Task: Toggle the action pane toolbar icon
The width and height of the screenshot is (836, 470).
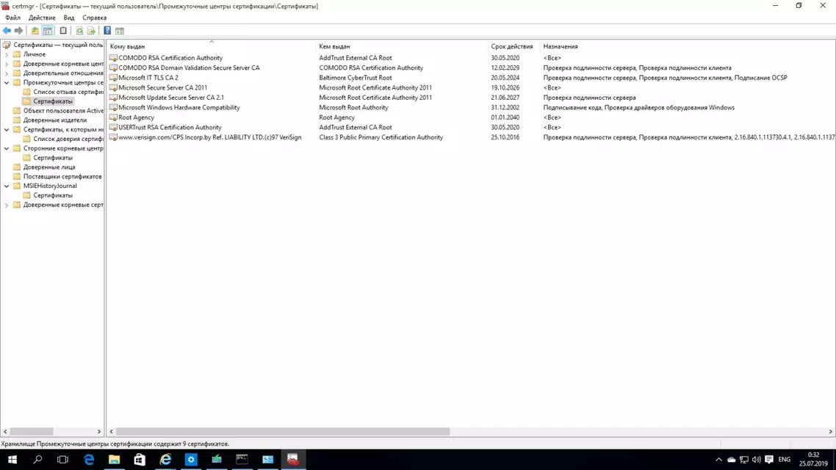Action: point(120,31)
